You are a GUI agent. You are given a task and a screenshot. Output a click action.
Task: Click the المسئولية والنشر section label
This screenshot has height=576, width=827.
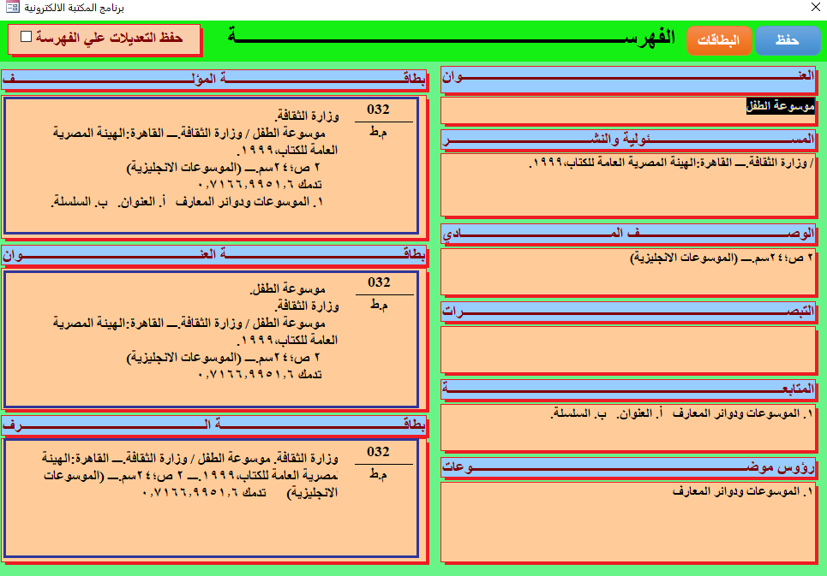627,140
